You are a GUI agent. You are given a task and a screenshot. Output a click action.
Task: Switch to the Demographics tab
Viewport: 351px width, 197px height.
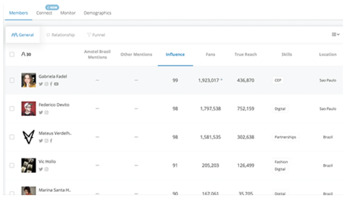coord(97,13)
